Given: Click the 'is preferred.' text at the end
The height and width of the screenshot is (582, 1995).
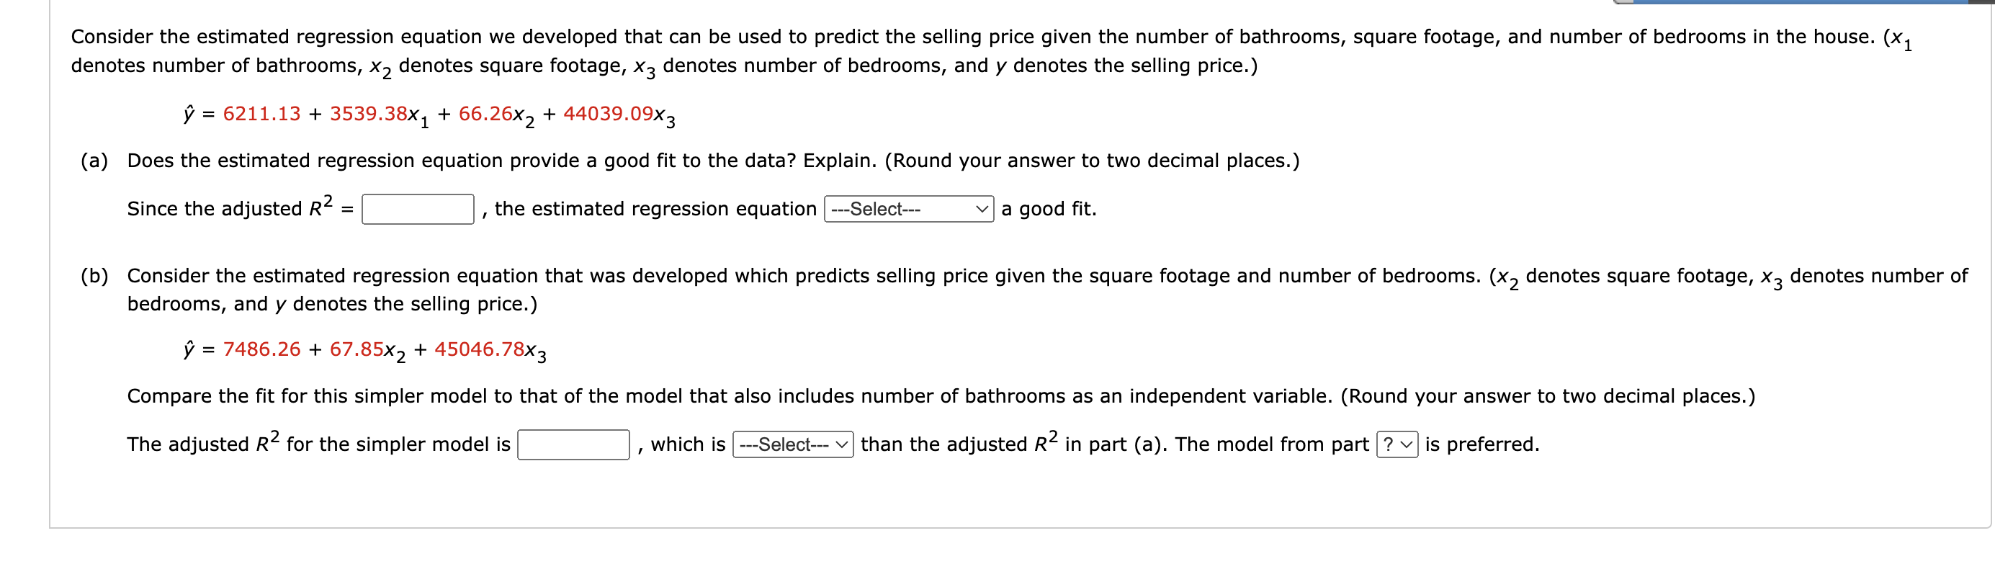Looking at the screenshot, I should coord(1481,445).
